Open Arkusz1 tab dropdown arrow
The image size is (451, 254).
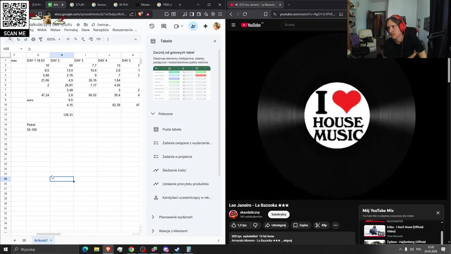click(x=51, y=240)
